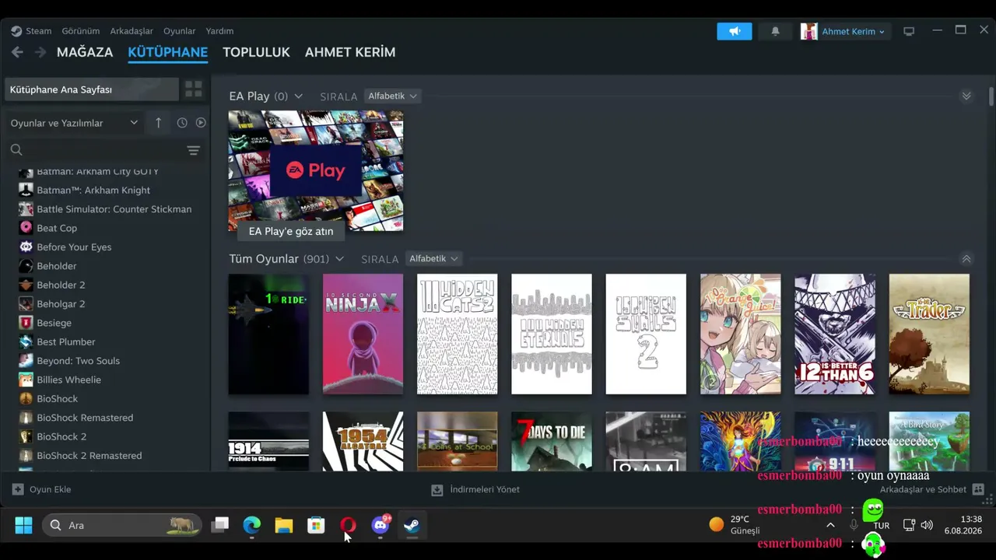Click the Windows taskbar Ara search box
The image size is (996, 560).
click(x=122, y=525)
